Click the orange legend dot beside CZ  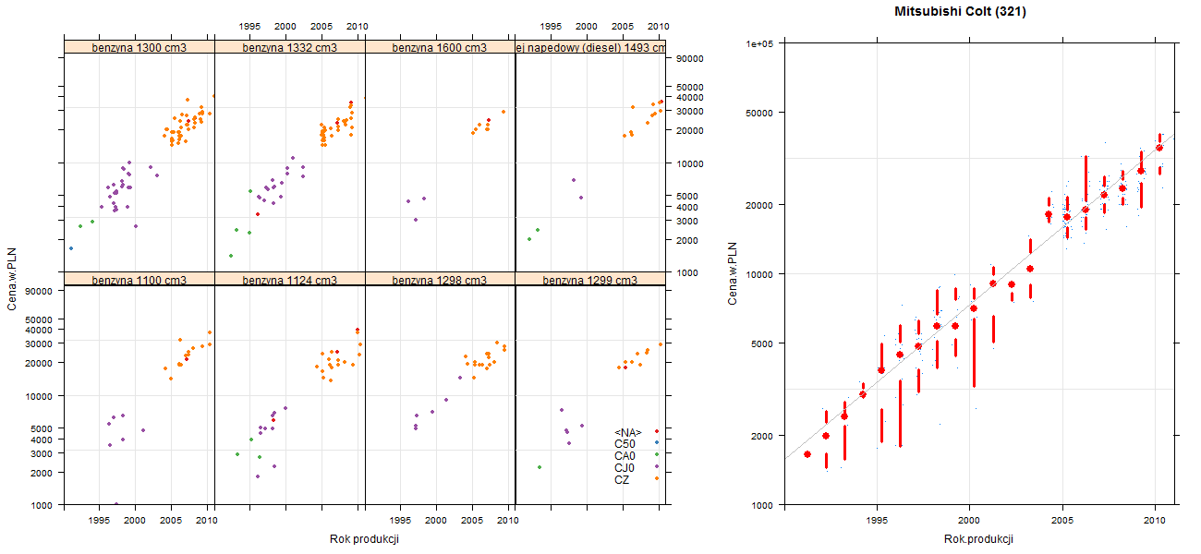[656, 477]
